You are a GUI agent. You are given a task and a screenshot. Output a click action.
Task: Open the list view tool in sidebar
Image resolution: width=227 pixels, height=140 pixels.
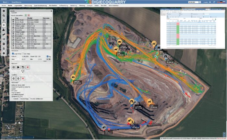(4, 39)
